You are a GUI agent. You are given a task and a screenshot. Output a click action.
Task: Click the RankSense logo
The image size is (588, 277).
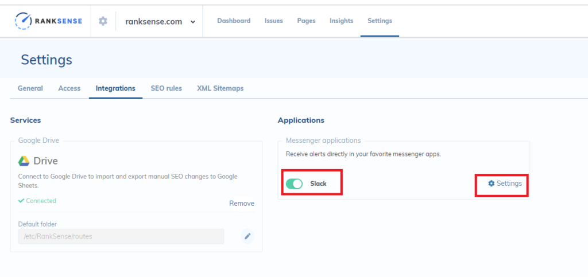pyautogui.click(x=48, y=21)
